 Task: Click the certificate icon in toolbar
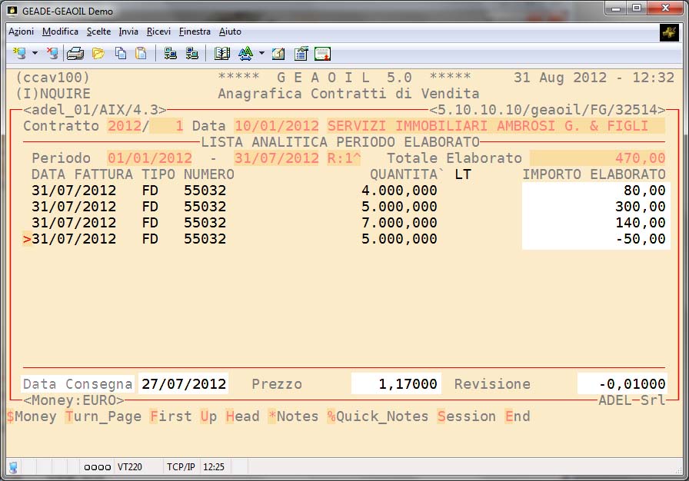[322, 54]
